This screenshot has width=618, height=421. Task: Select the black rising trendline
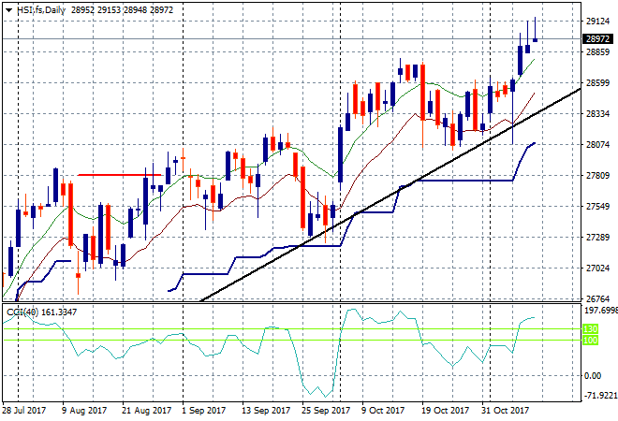click(390, 196)
